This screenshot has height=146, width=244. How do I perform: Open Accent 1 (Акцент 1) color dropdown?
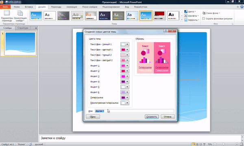pos(125,66)
